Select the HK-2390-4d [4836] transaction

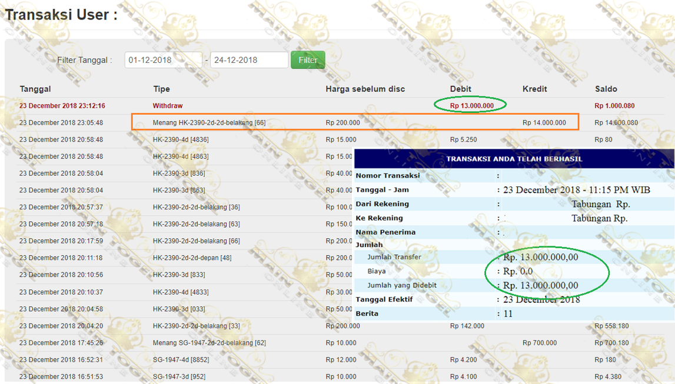coord(181,139)
